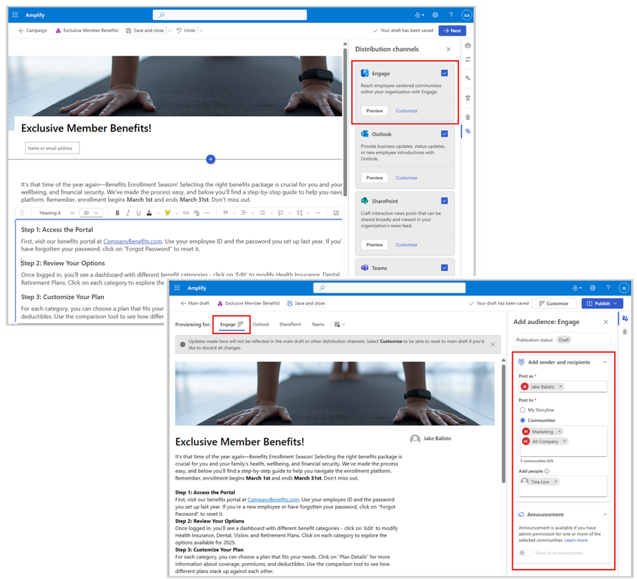
Task: Open app launcher grid in bottom Amplify window
Action: coord(177,288)
